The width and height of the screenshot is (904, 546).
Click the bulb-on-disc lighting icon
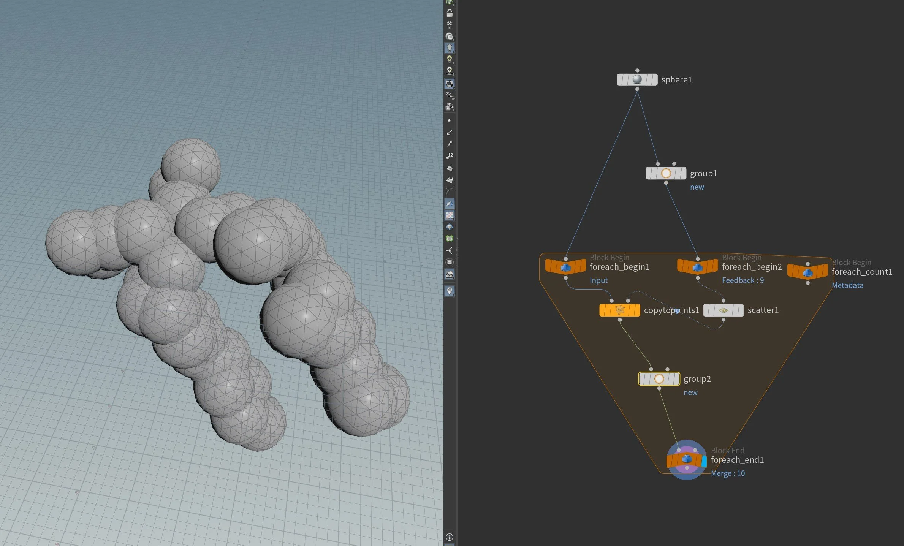pos(449,71)
